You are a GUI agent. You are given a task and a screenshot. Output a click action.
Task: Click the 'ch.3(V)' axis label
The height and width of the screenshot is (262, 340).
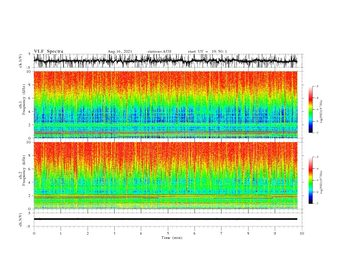tap(21, 220)
